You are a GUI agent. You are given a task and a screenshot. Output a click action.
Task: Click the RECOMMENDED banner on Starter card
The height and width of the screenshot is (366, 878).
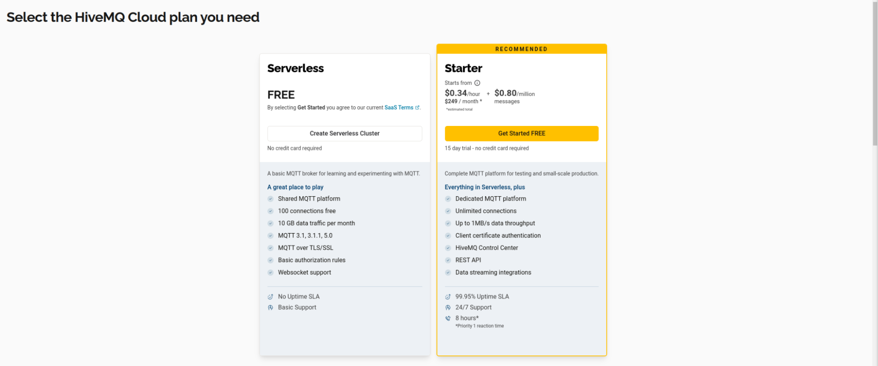click(x=521, y=49)
